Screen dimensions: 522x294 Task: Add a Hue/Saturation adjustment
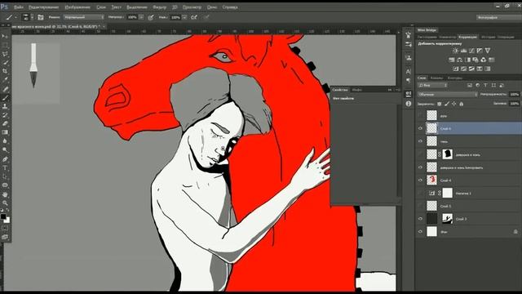(451, 60)
